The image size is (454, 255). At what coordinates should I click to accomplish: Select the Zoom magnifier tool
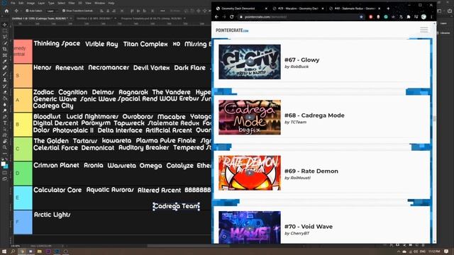coord(5,147)
